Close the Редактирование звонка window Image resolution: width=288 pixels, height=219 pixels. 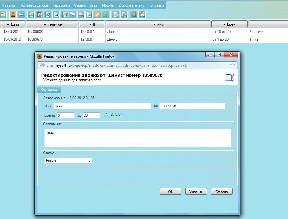(x=231, y=55)
